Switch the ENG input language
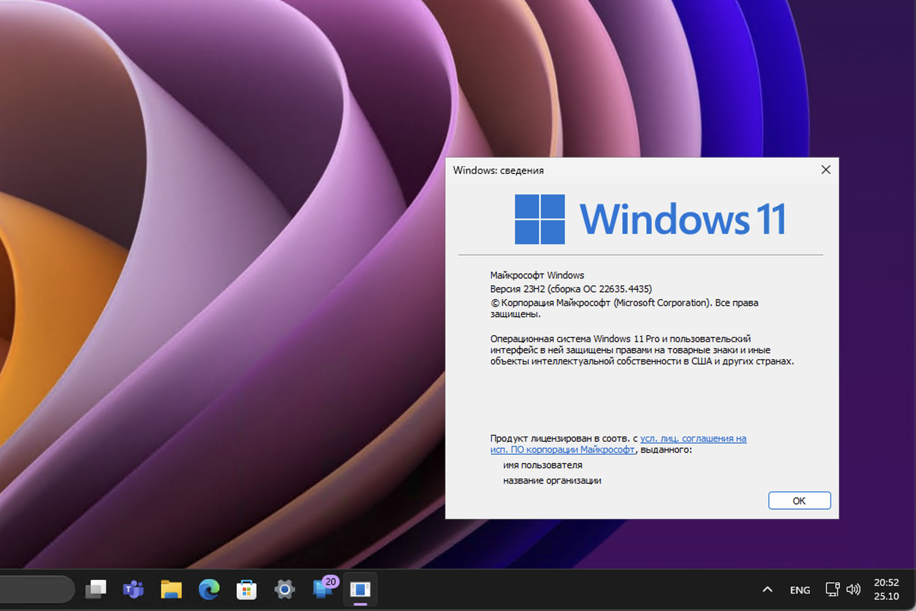The image size is (916, 611). [799, 589]
